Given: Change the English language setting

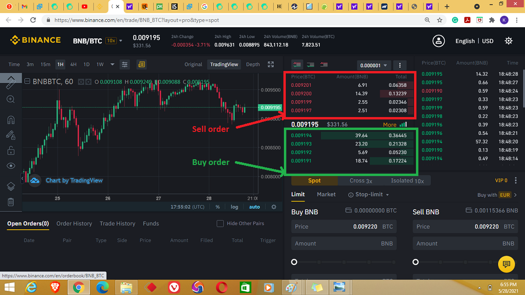Looking at the screenshot, I should click(x=465, y=41).
